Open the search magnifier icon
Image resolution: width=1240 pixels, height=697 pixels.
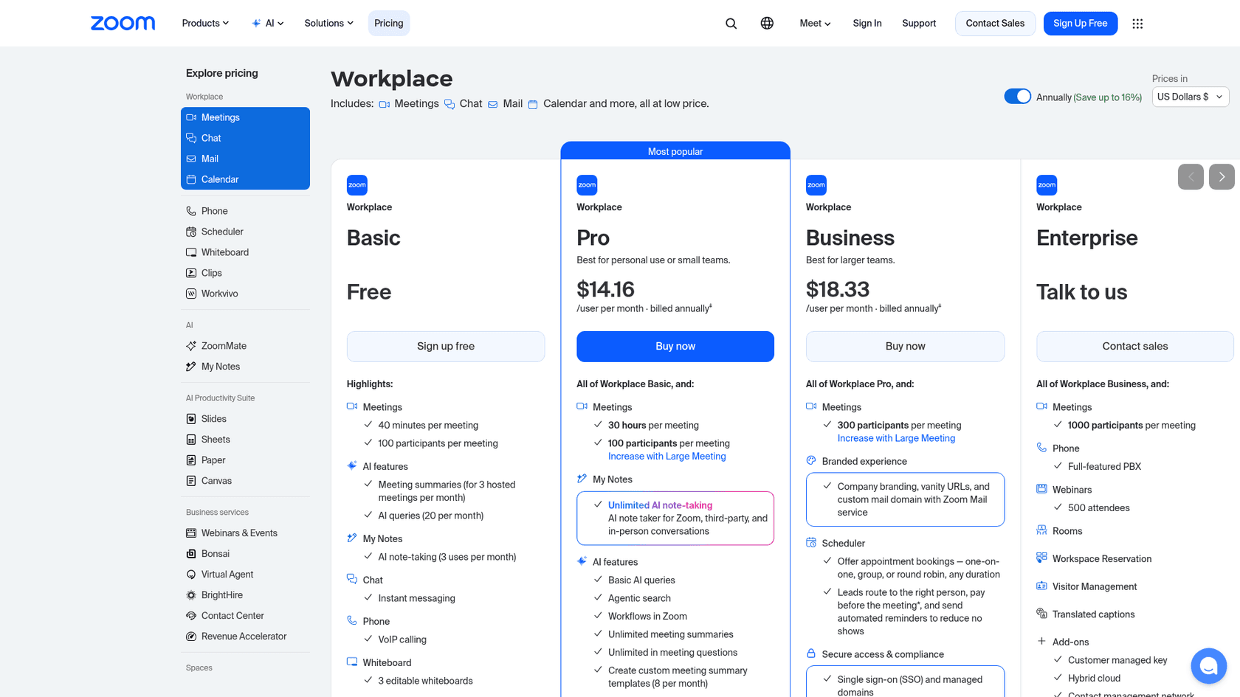pyautogui.click(x=731, y=24)
